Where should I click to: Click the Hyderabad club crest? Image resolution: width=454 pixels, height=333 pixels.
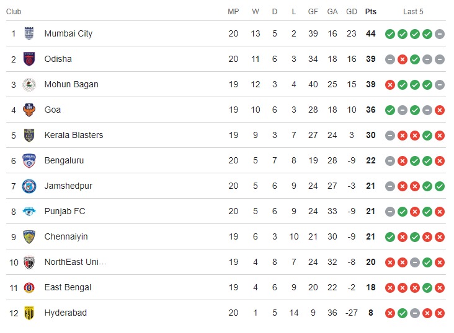coord(29,313)
